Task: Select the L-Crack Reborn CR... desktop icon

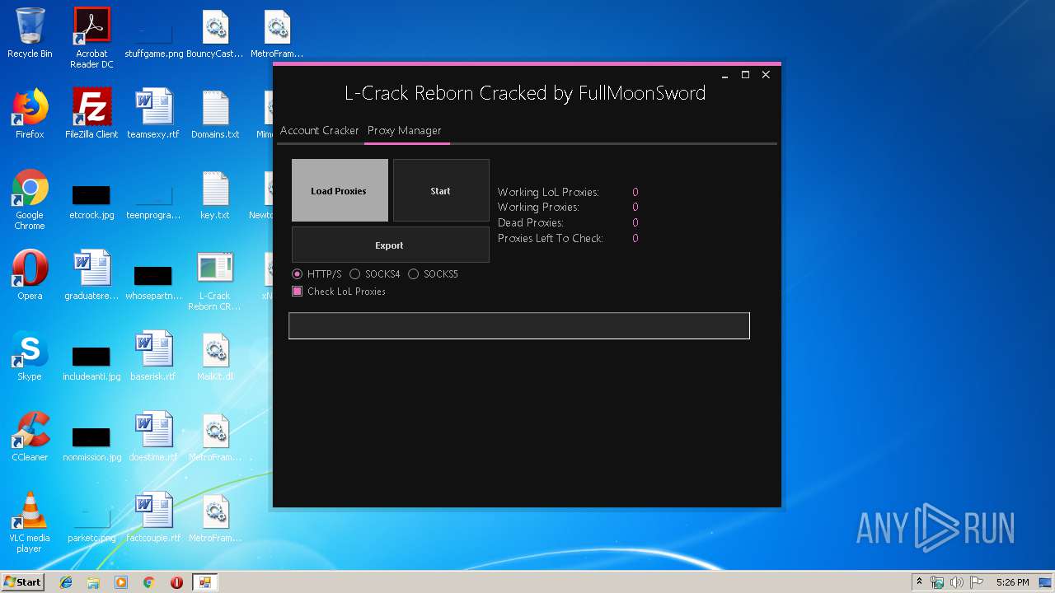Action: click(215, 281)
